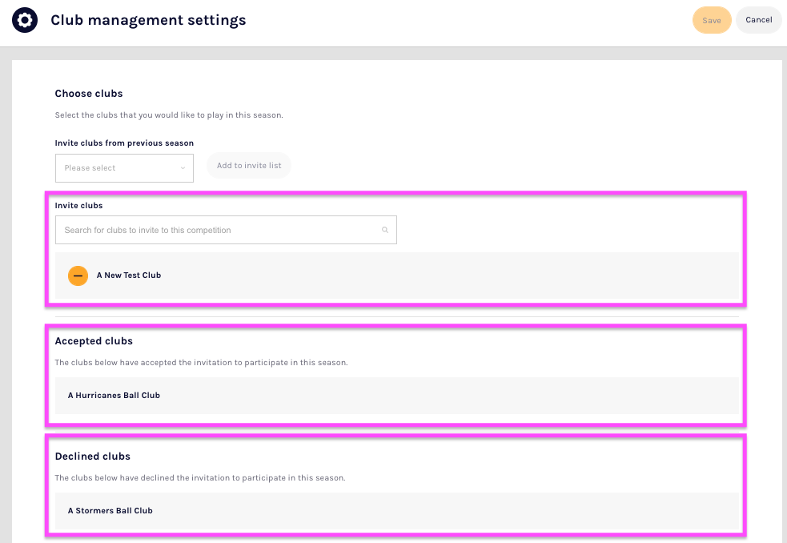Click the chevron arrow on the season dropdown

[183, 168]
